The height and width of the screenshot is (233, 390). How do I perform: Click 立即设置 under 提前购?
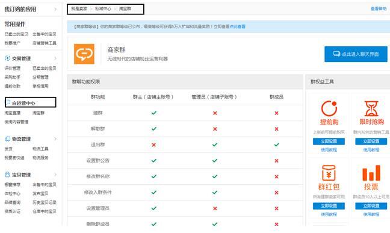[329, 141]
